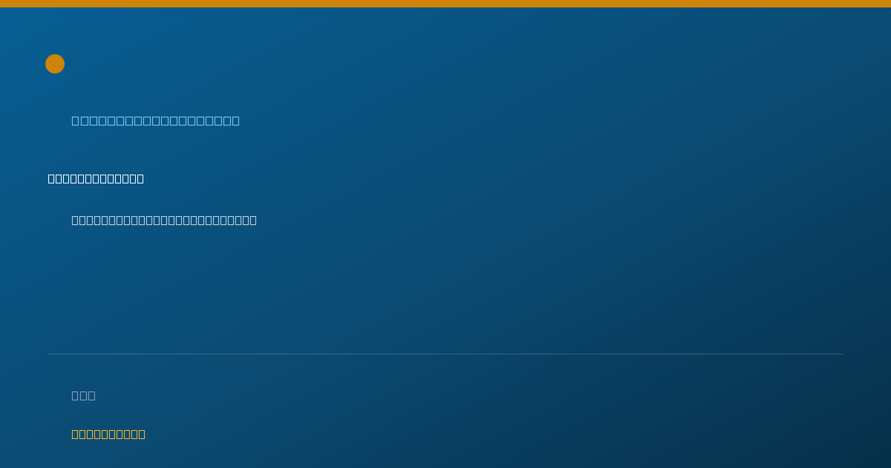Click the long white paragraph line
The height and width of the screenshot is (468, 891).
coord(164,220)
